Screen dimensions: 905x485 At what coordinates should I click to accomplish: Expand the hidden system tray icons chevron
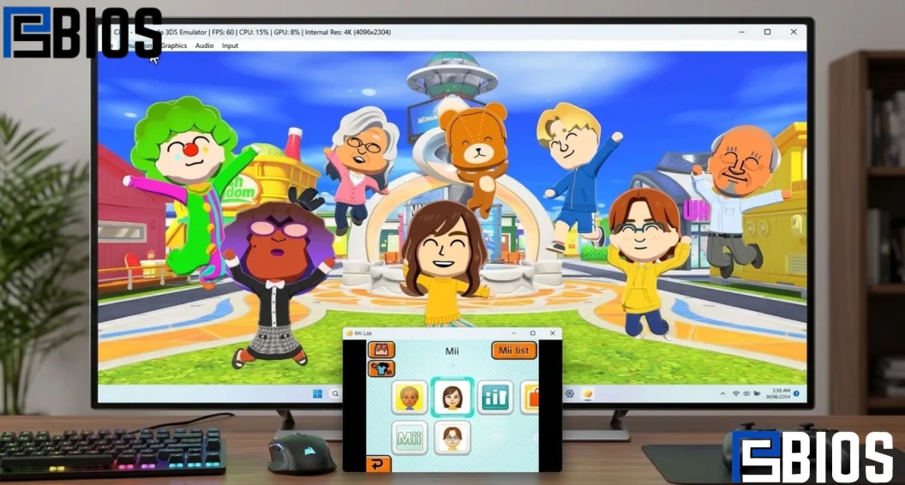(722, 393)
